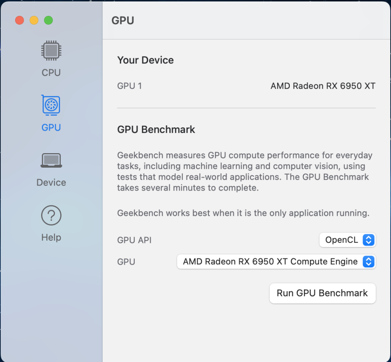Open the Device laptop icon
This screenshot has width=391, height=362.
(x=51, y=160)
